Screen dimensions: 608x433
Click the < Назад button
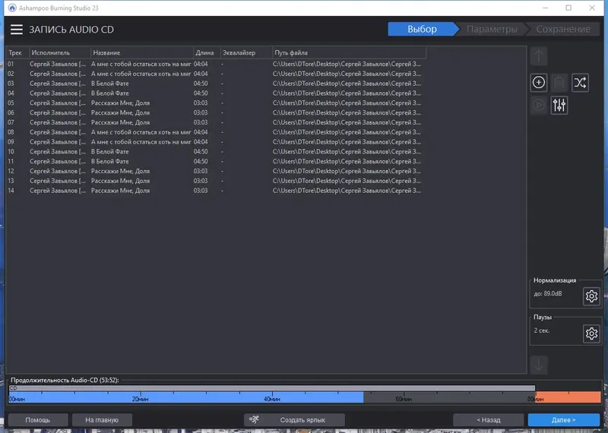pos(488,420)
